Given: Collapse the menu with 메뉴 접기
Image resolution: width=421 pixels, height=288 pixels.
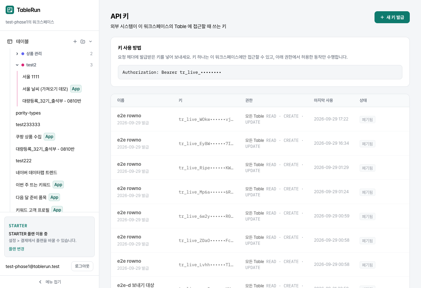Looking at the screenshot, I should click(x=49, y=282).
